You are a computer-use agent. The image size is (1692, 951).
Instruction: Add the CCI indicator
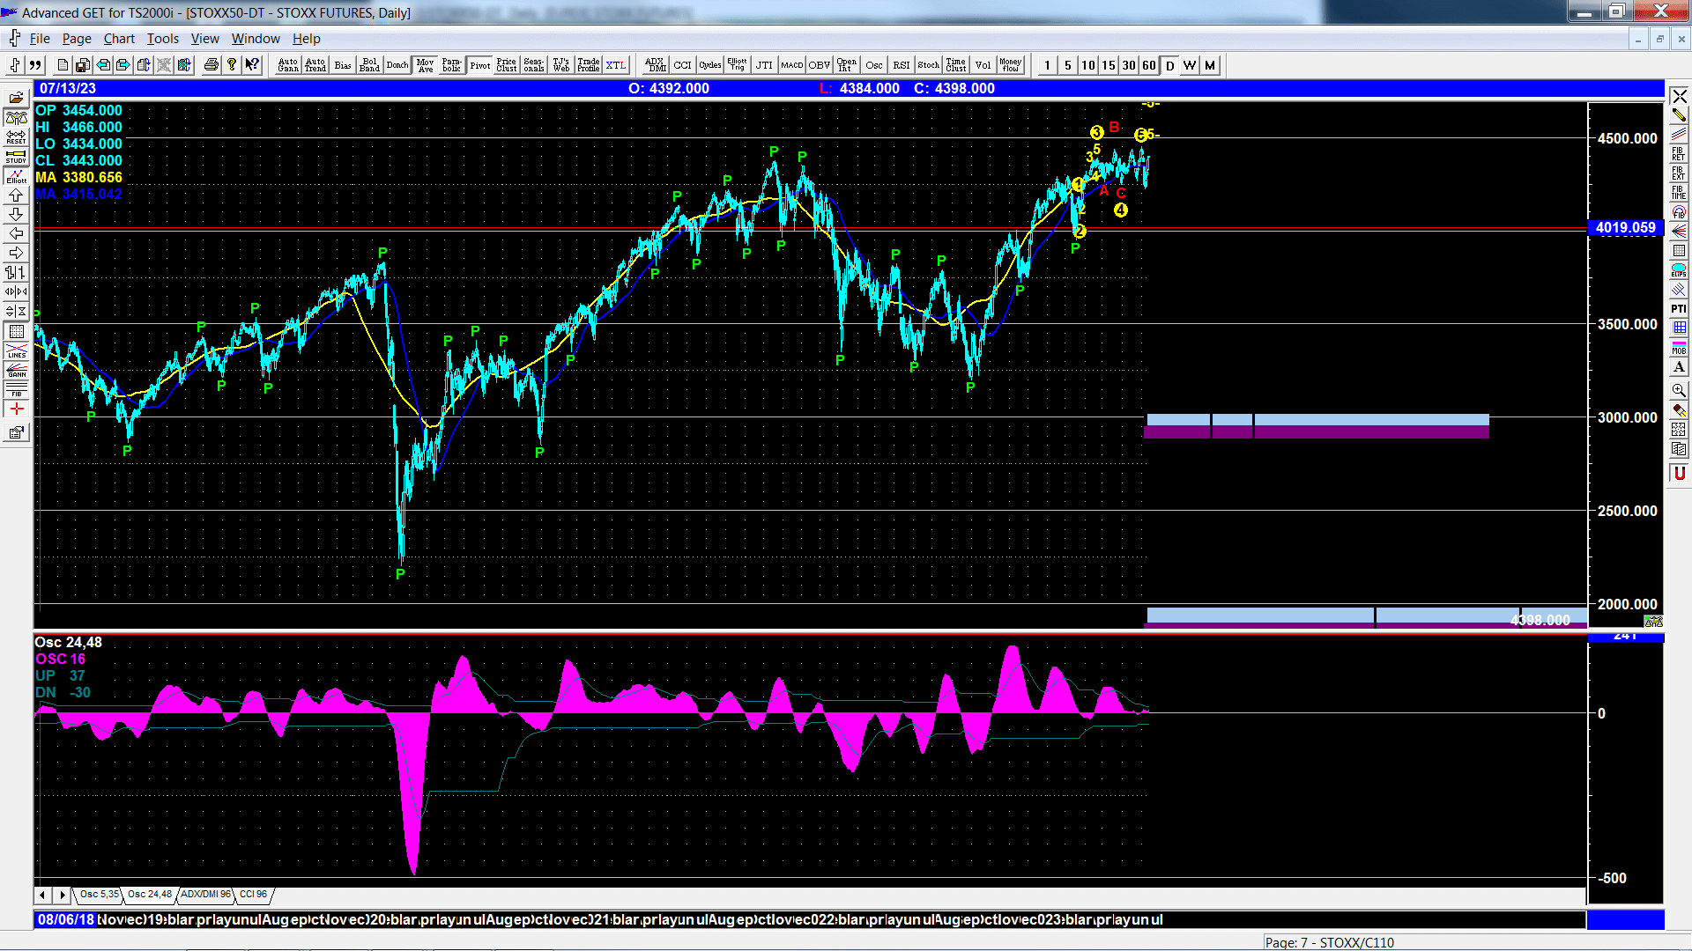pyautogui.click(x=683, y=65)
